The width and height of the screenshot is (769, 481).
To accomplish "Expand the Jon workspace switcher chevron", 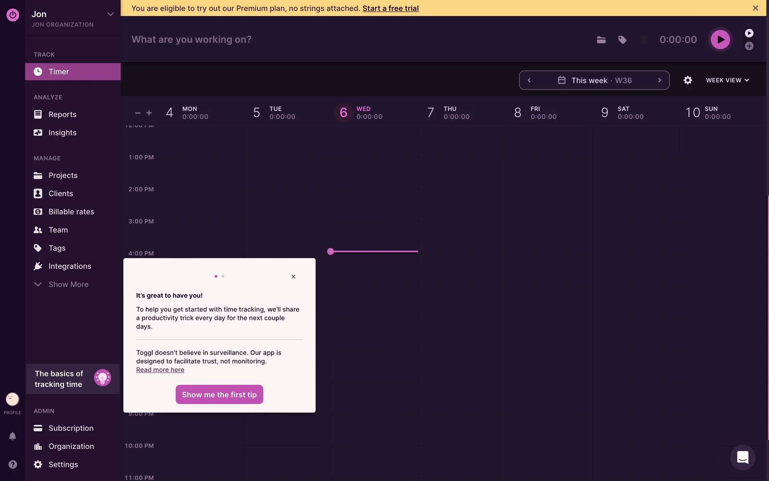I will 110,14.
